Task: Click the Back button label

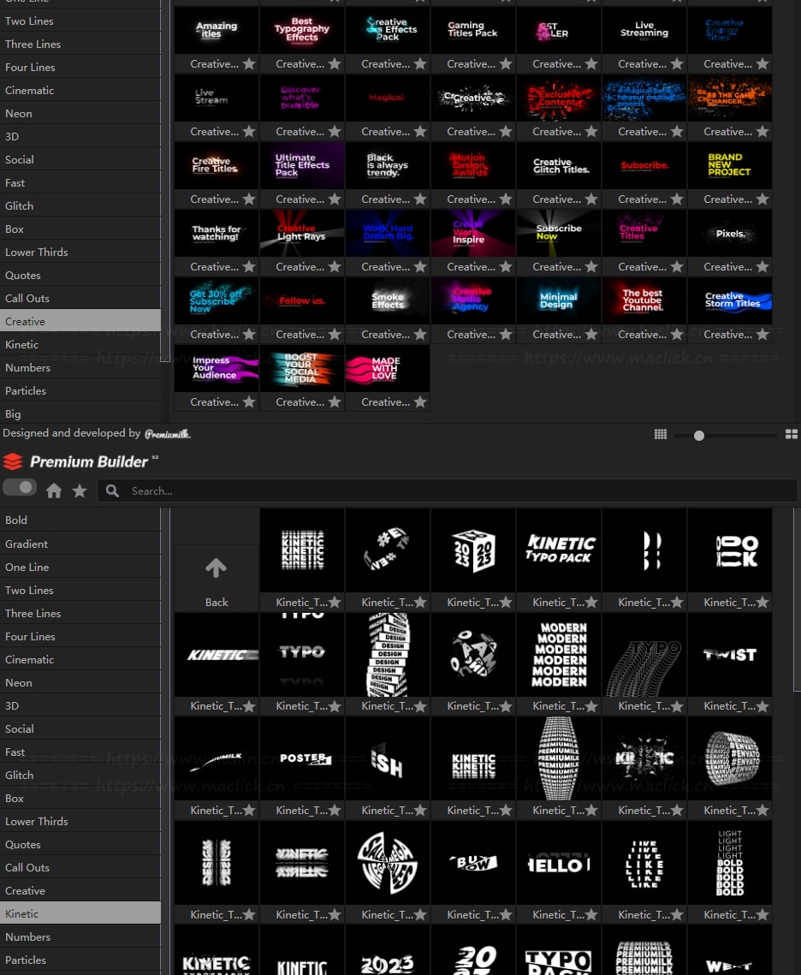Action: 217,602
